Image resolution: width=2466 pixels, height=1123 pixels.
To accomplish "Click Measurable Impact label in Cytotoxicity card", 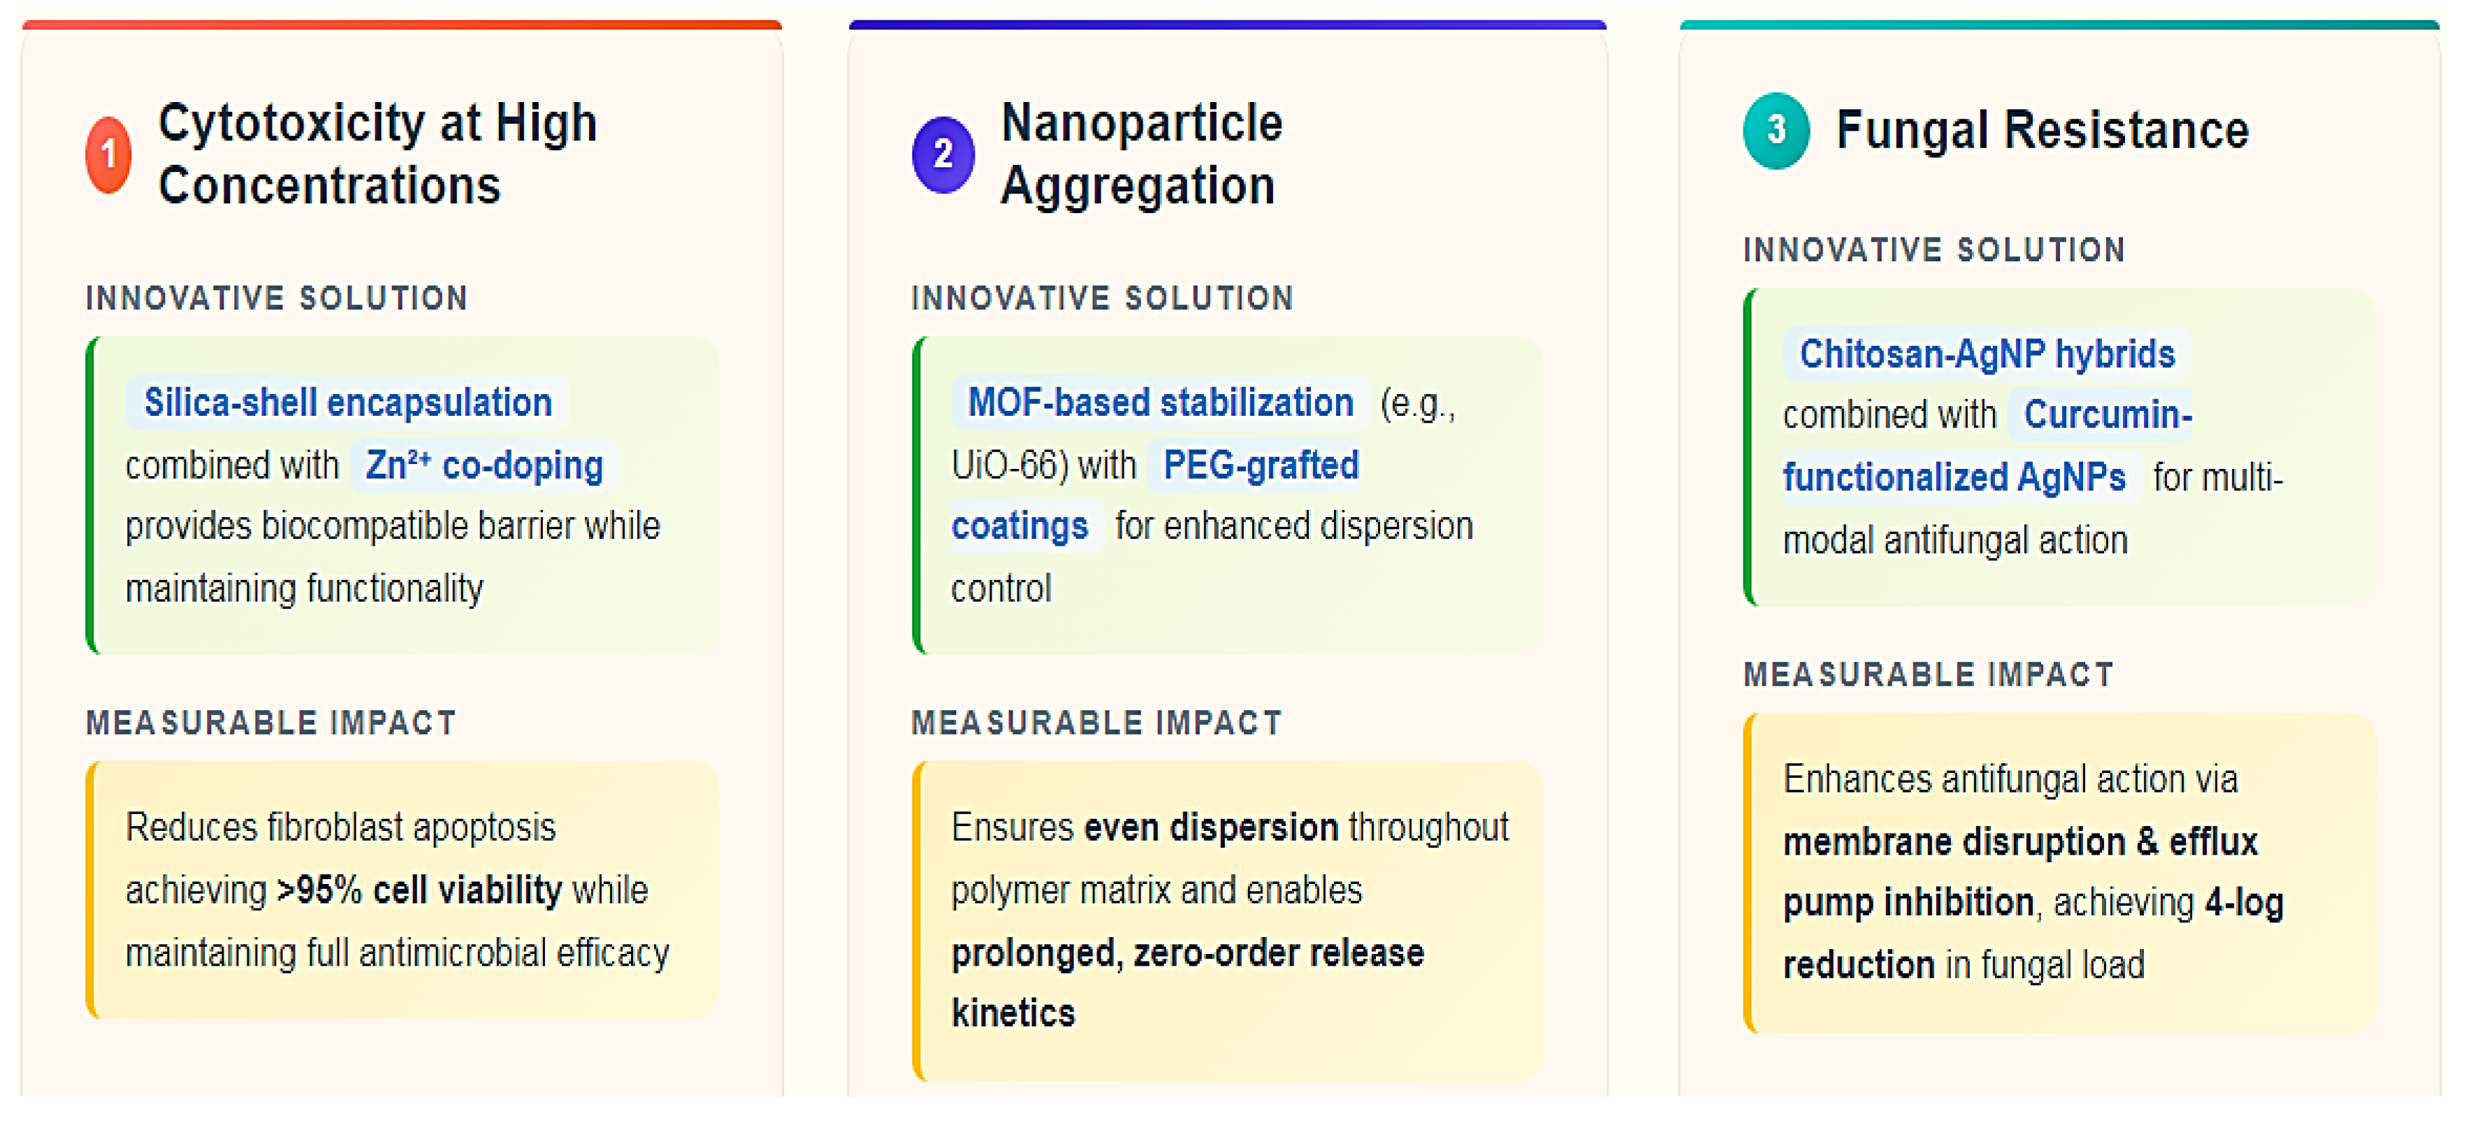I will point(271,724).
